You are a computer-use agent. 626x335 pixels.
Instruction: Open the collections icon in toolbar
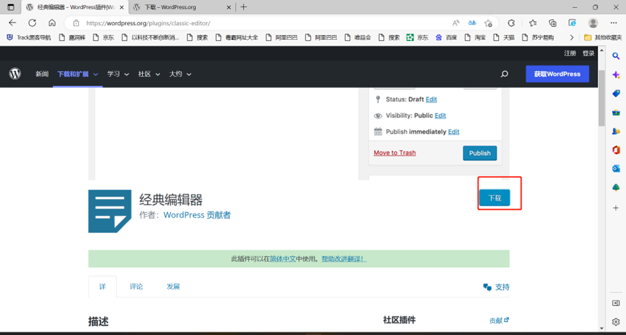point(552,23)
